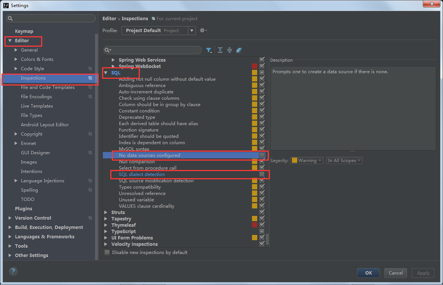Viewport: 443px width, 285px height.
Task: Collapse the SQL inspections group arrow
Action: point(106,73)
